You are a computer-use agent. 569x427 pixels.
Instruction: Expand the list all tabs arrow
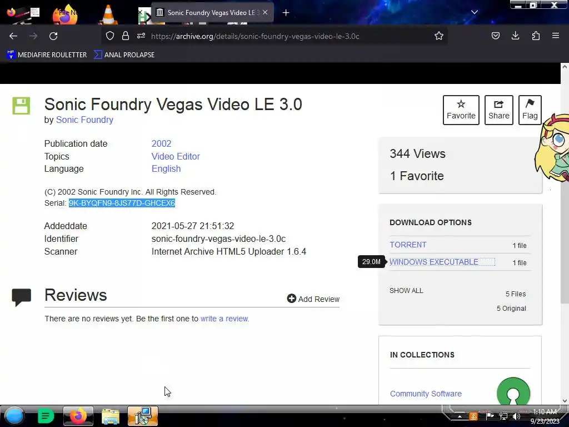click(475, 12)
